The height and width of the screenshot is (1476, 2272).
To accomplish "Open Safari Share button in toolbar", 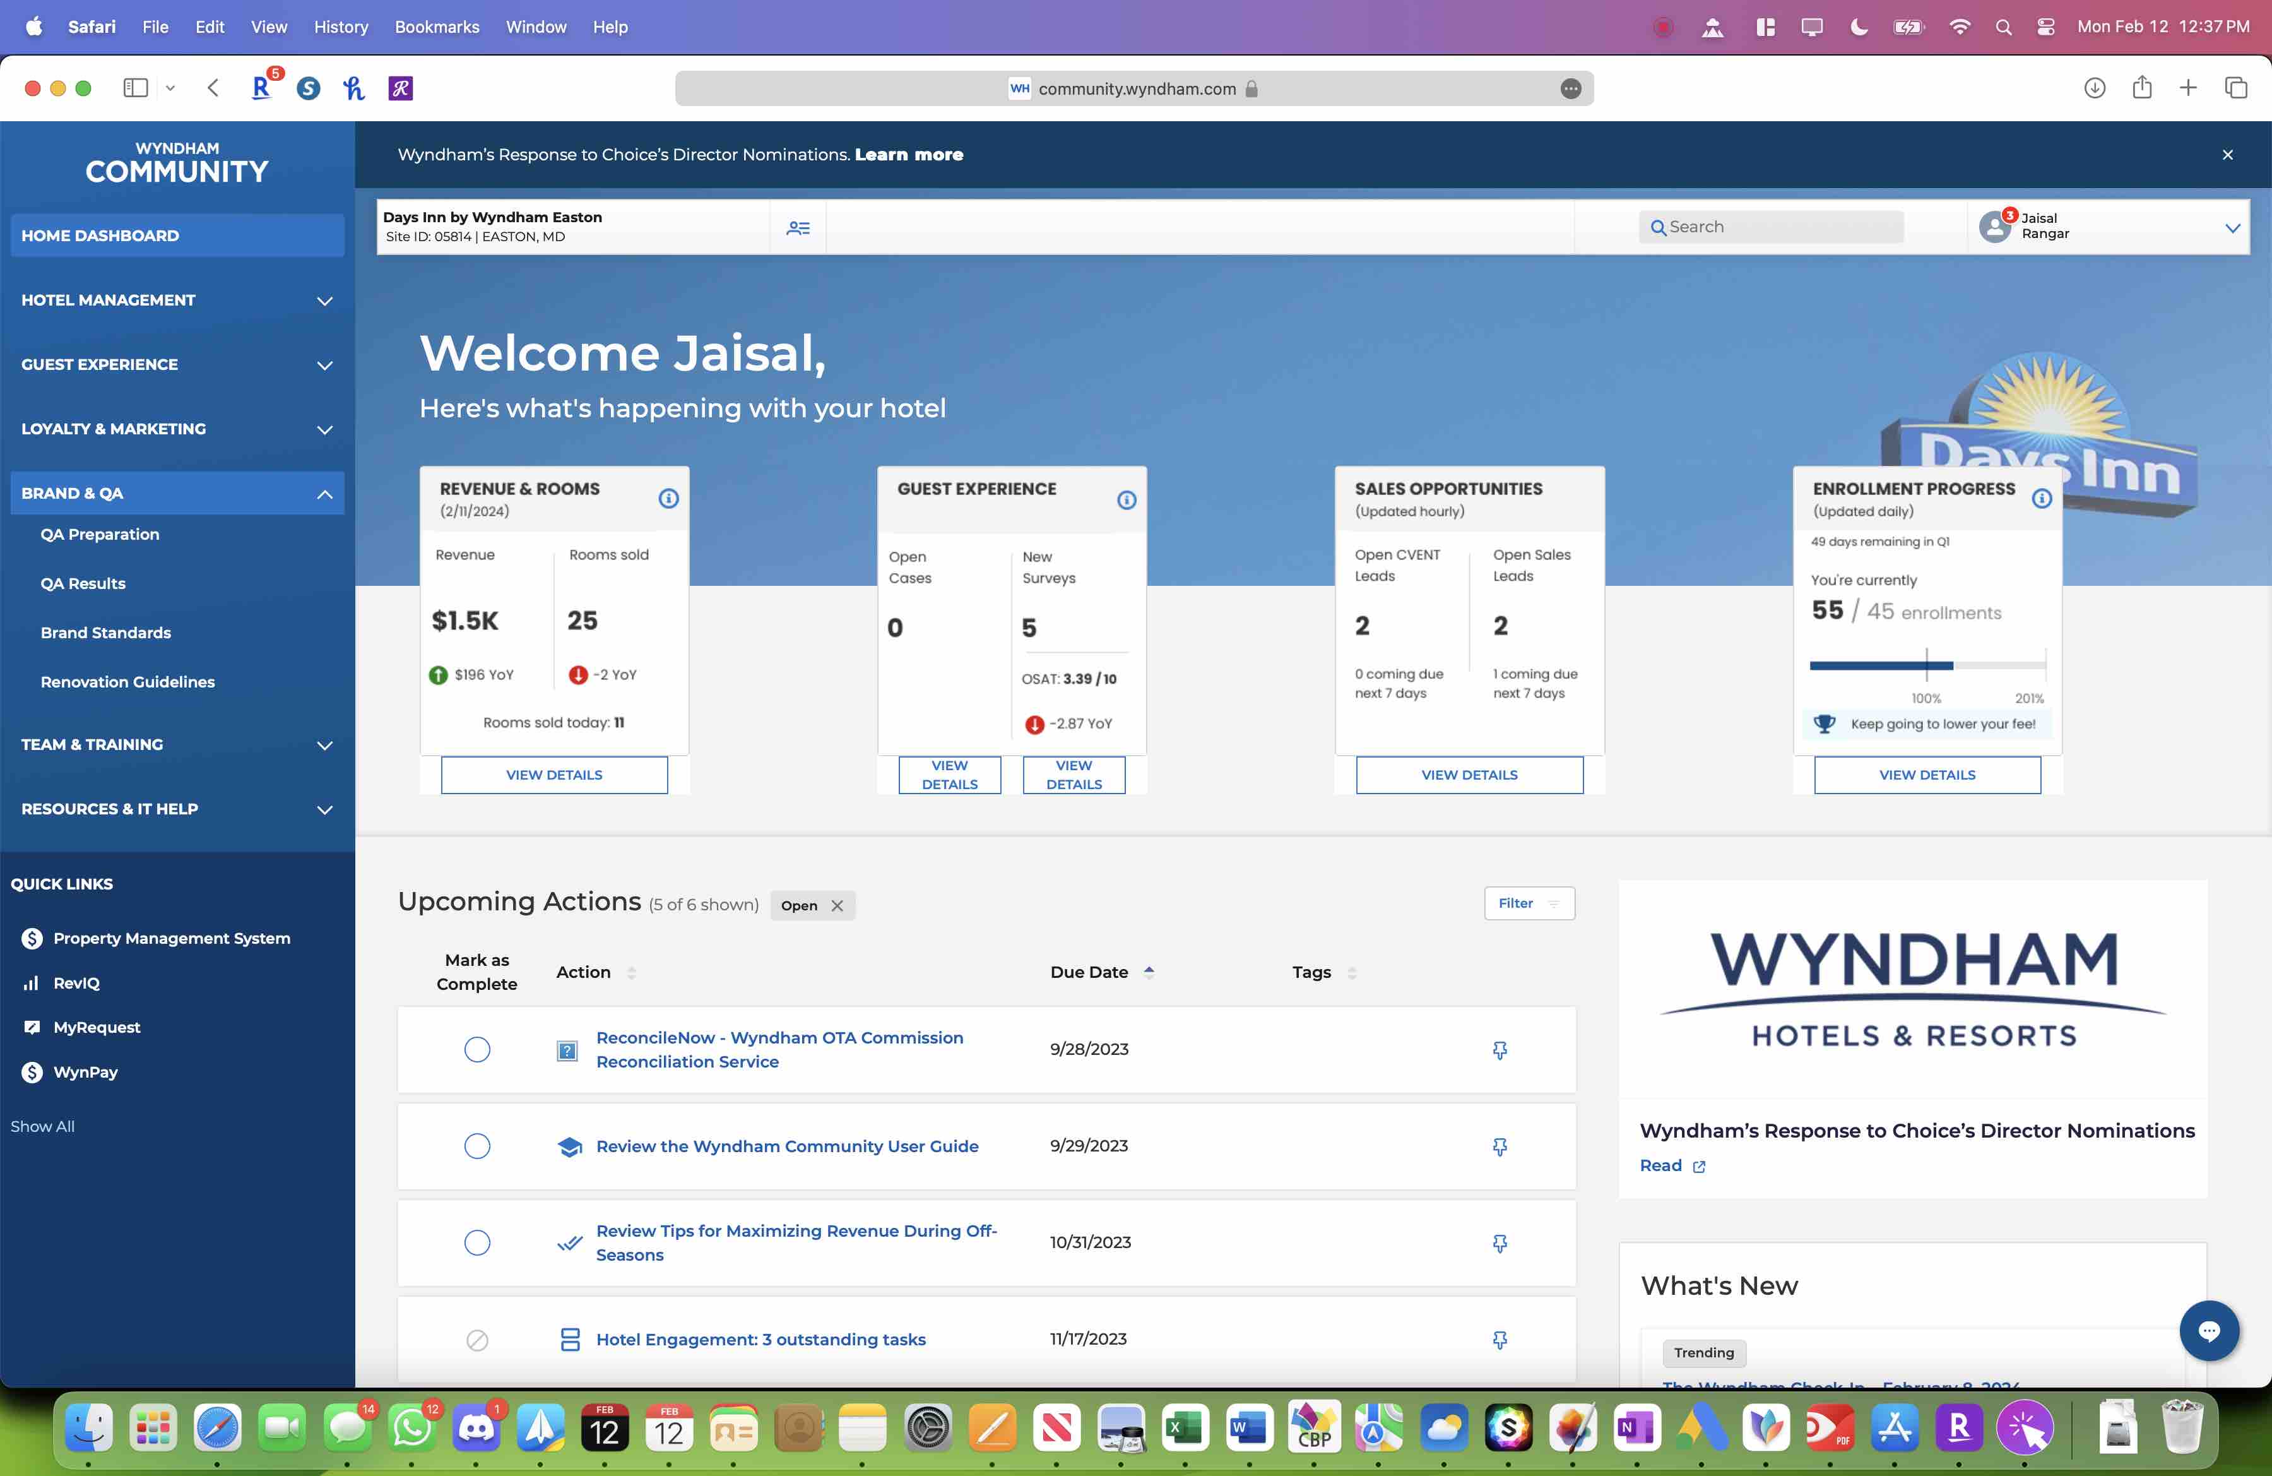I will [x=2141, y=88].
